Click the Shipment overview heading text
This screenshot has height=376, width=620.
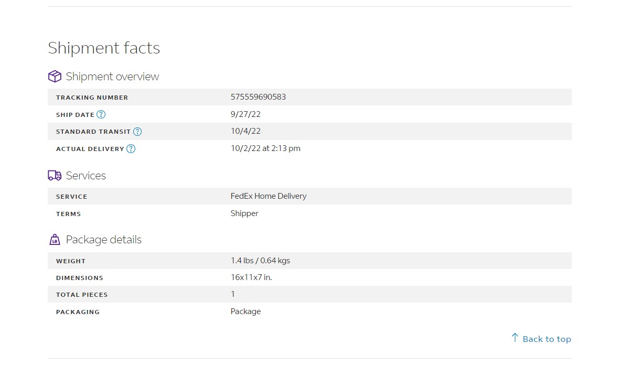112,77
